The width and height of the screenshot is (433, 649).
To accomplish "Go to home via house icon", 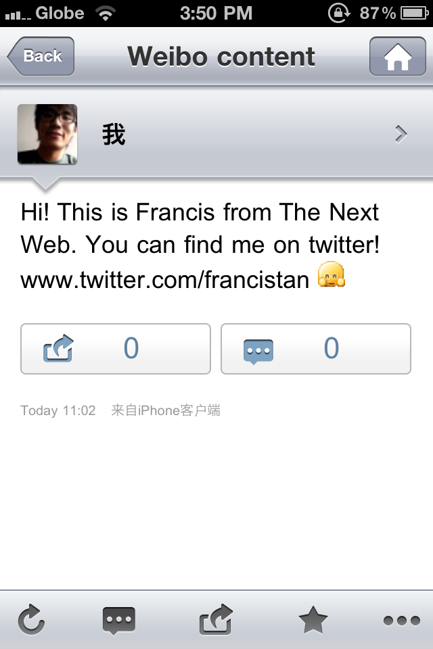I will [x=397, y=56].
